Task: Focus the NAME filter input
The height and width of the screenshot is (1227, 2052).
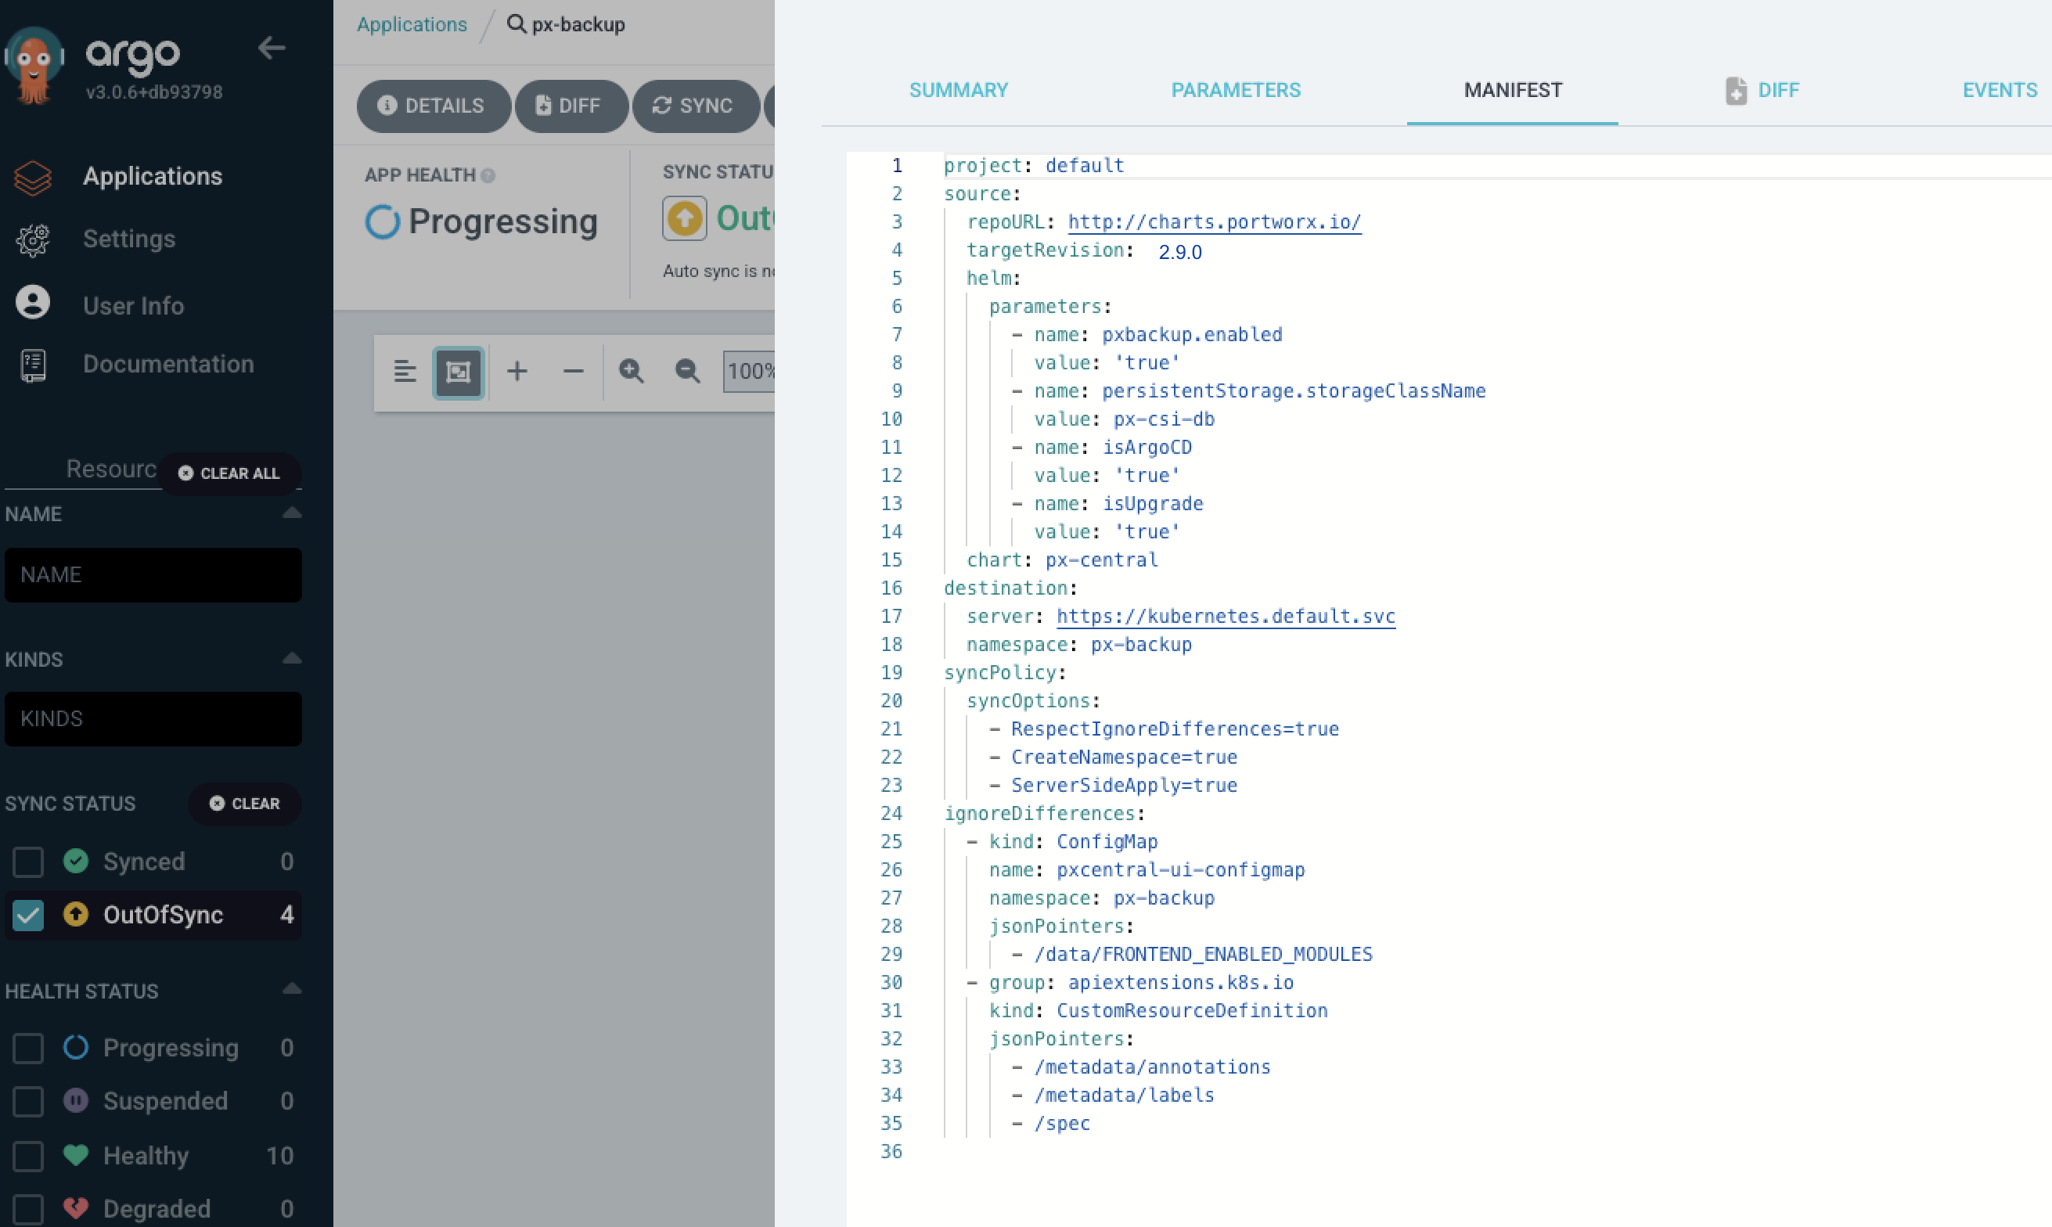Action: [x=153, y=574]
